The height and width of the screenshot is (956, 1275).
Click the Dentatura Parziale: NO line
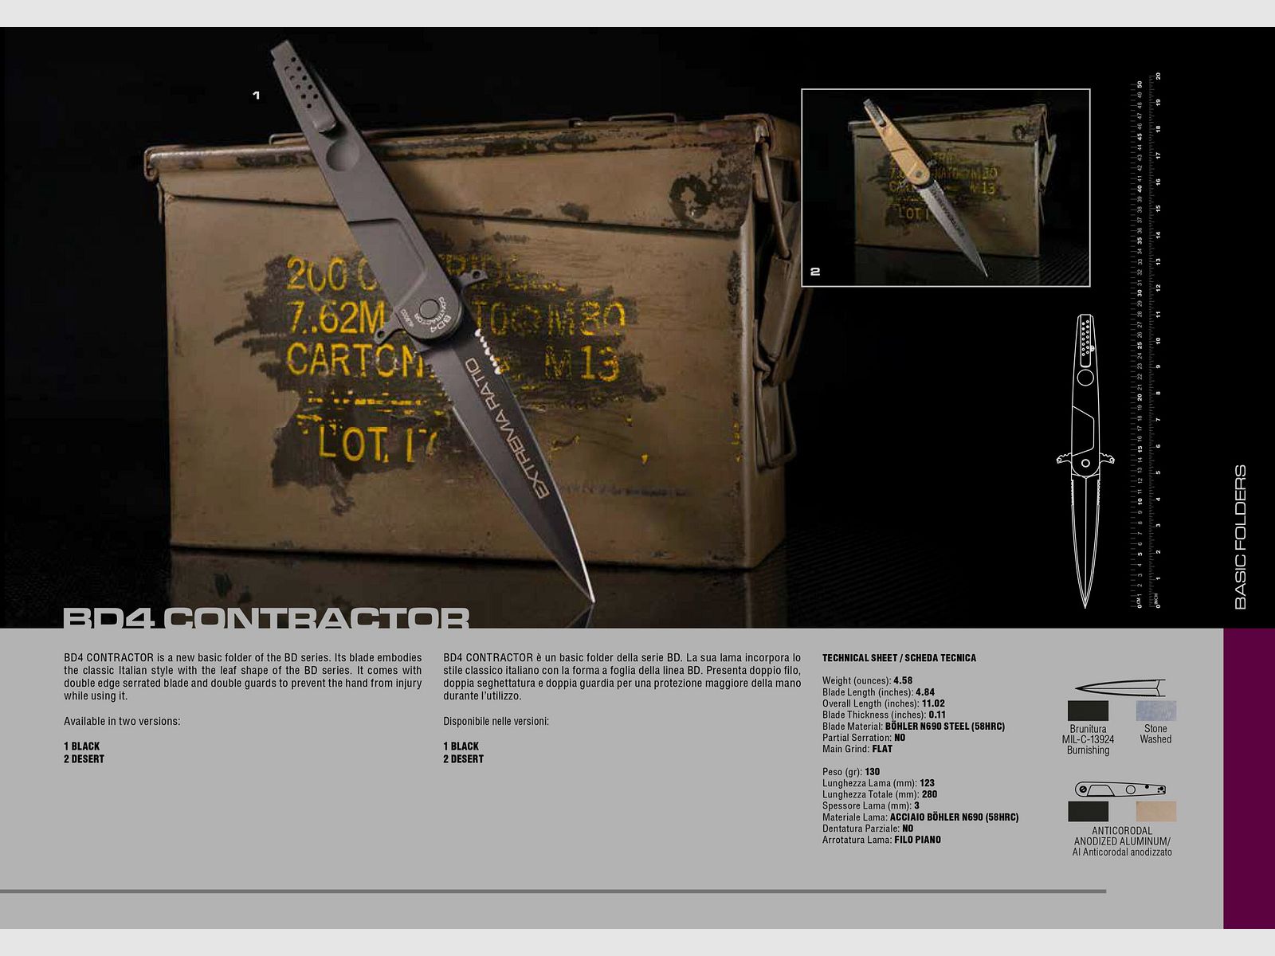click(868, 829)
